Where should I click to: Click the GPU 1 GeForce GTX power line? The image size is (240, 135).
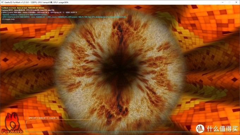pos(64,17)
